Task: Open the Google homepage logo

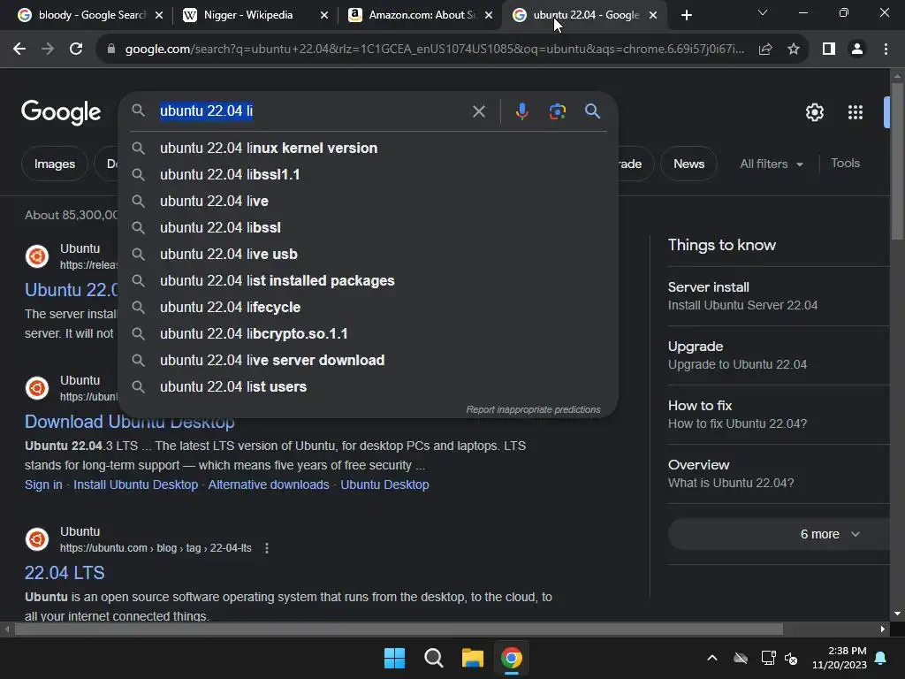Action: coord(61,112)
